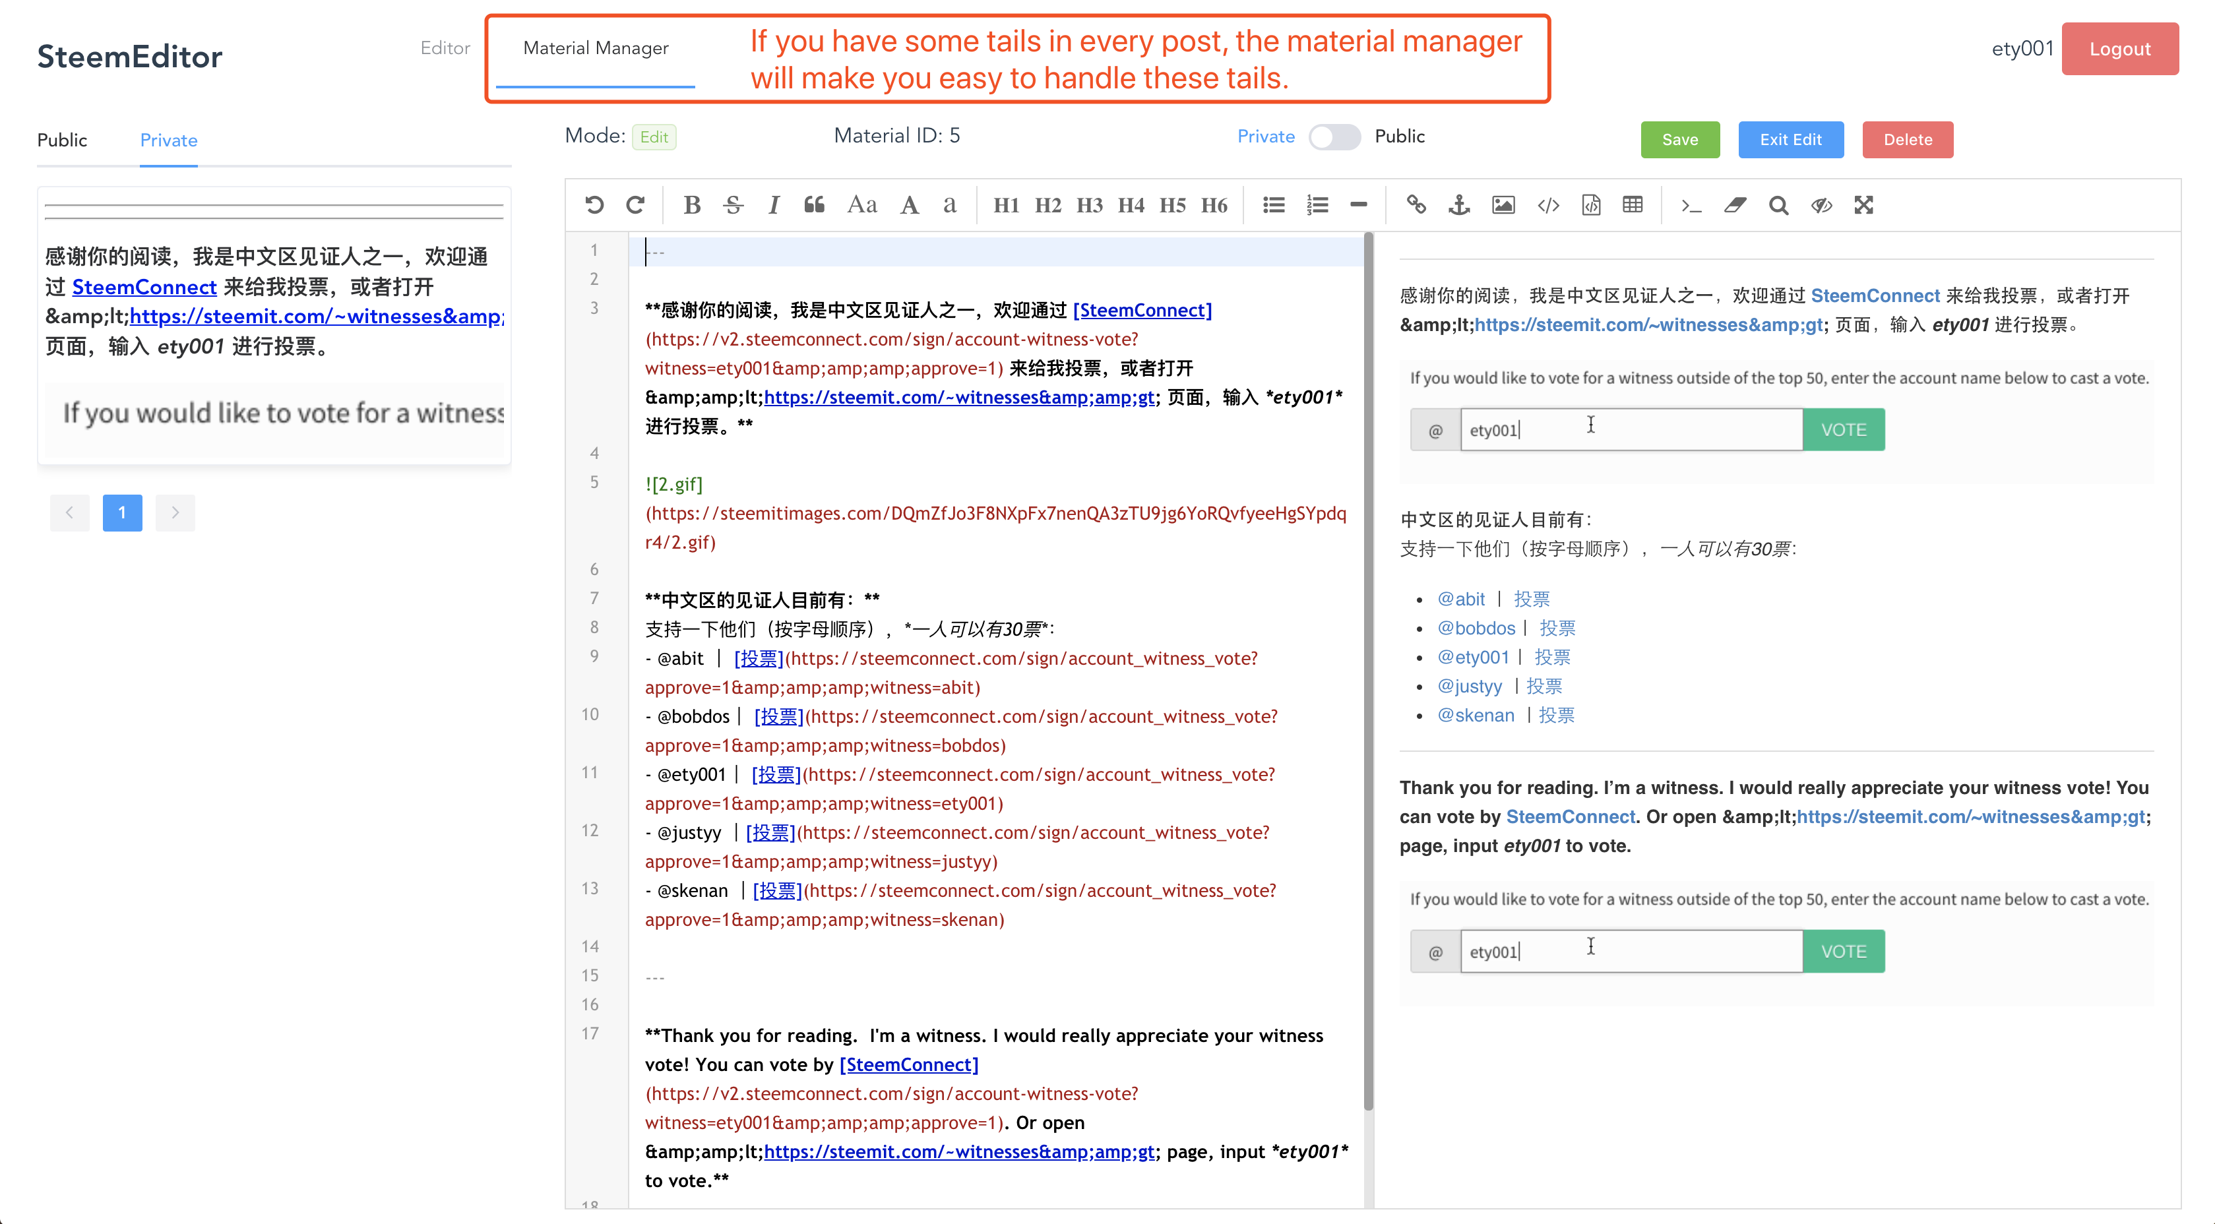2215x1224 pixels.
Task: Insert a code block file icon
Action: (x=1591, y=204)
